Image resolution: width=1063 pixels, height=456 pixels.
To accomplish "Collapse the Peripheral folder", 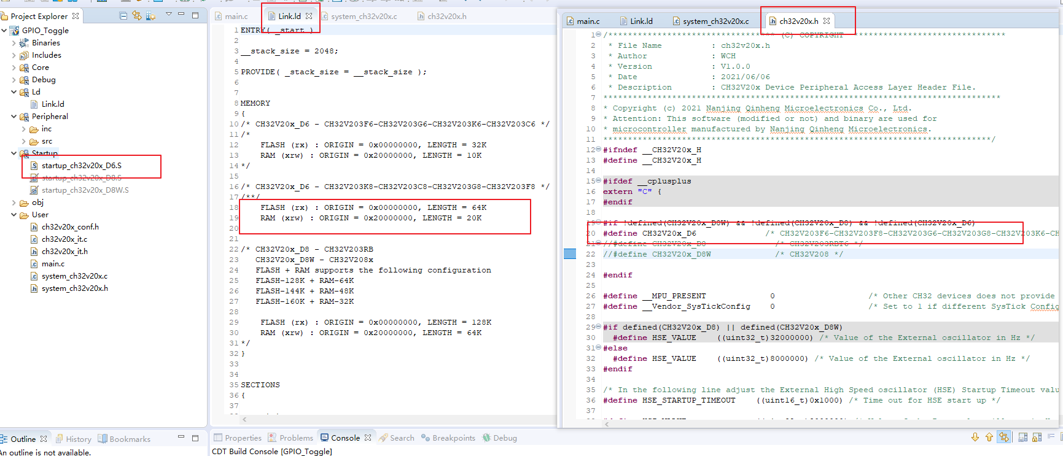I will point(14,117).
